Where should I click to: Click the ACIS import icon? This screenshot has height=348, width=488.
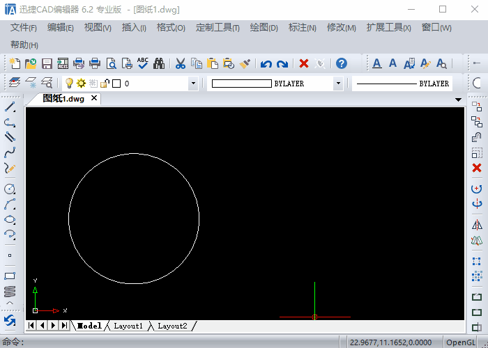point(63,63)
